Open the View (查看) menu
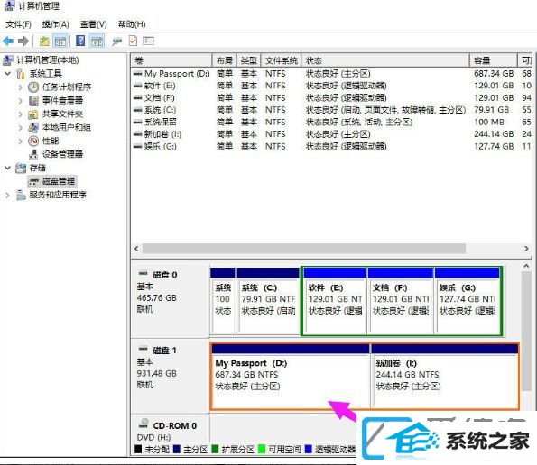Viewport: 537px width, 465px height. (93, 24)
